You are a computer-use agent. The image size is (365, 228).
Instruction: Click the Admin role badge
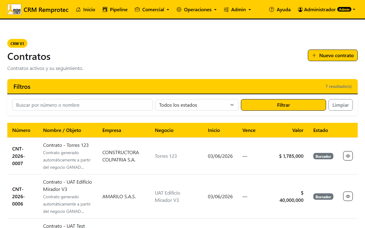344,9
